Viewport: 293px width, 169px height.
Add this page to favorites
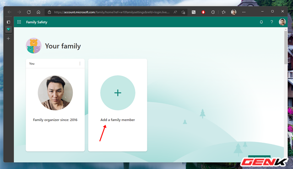[183, 12]
